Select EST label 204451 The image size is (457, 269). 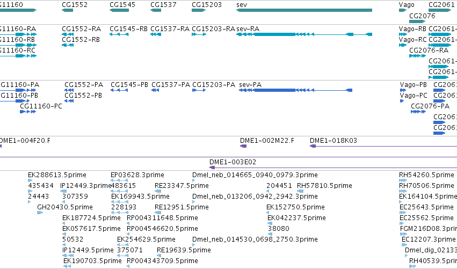279,186
